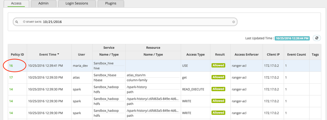This screenshot has height=120, width=327.
Task: Click the Service column group header
Action: pyautogui.click(x=109, y=48)
